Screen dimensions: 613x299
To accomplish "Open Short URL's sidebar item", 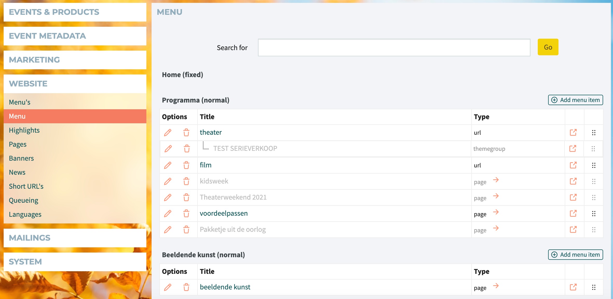I will tap(26, 186).
